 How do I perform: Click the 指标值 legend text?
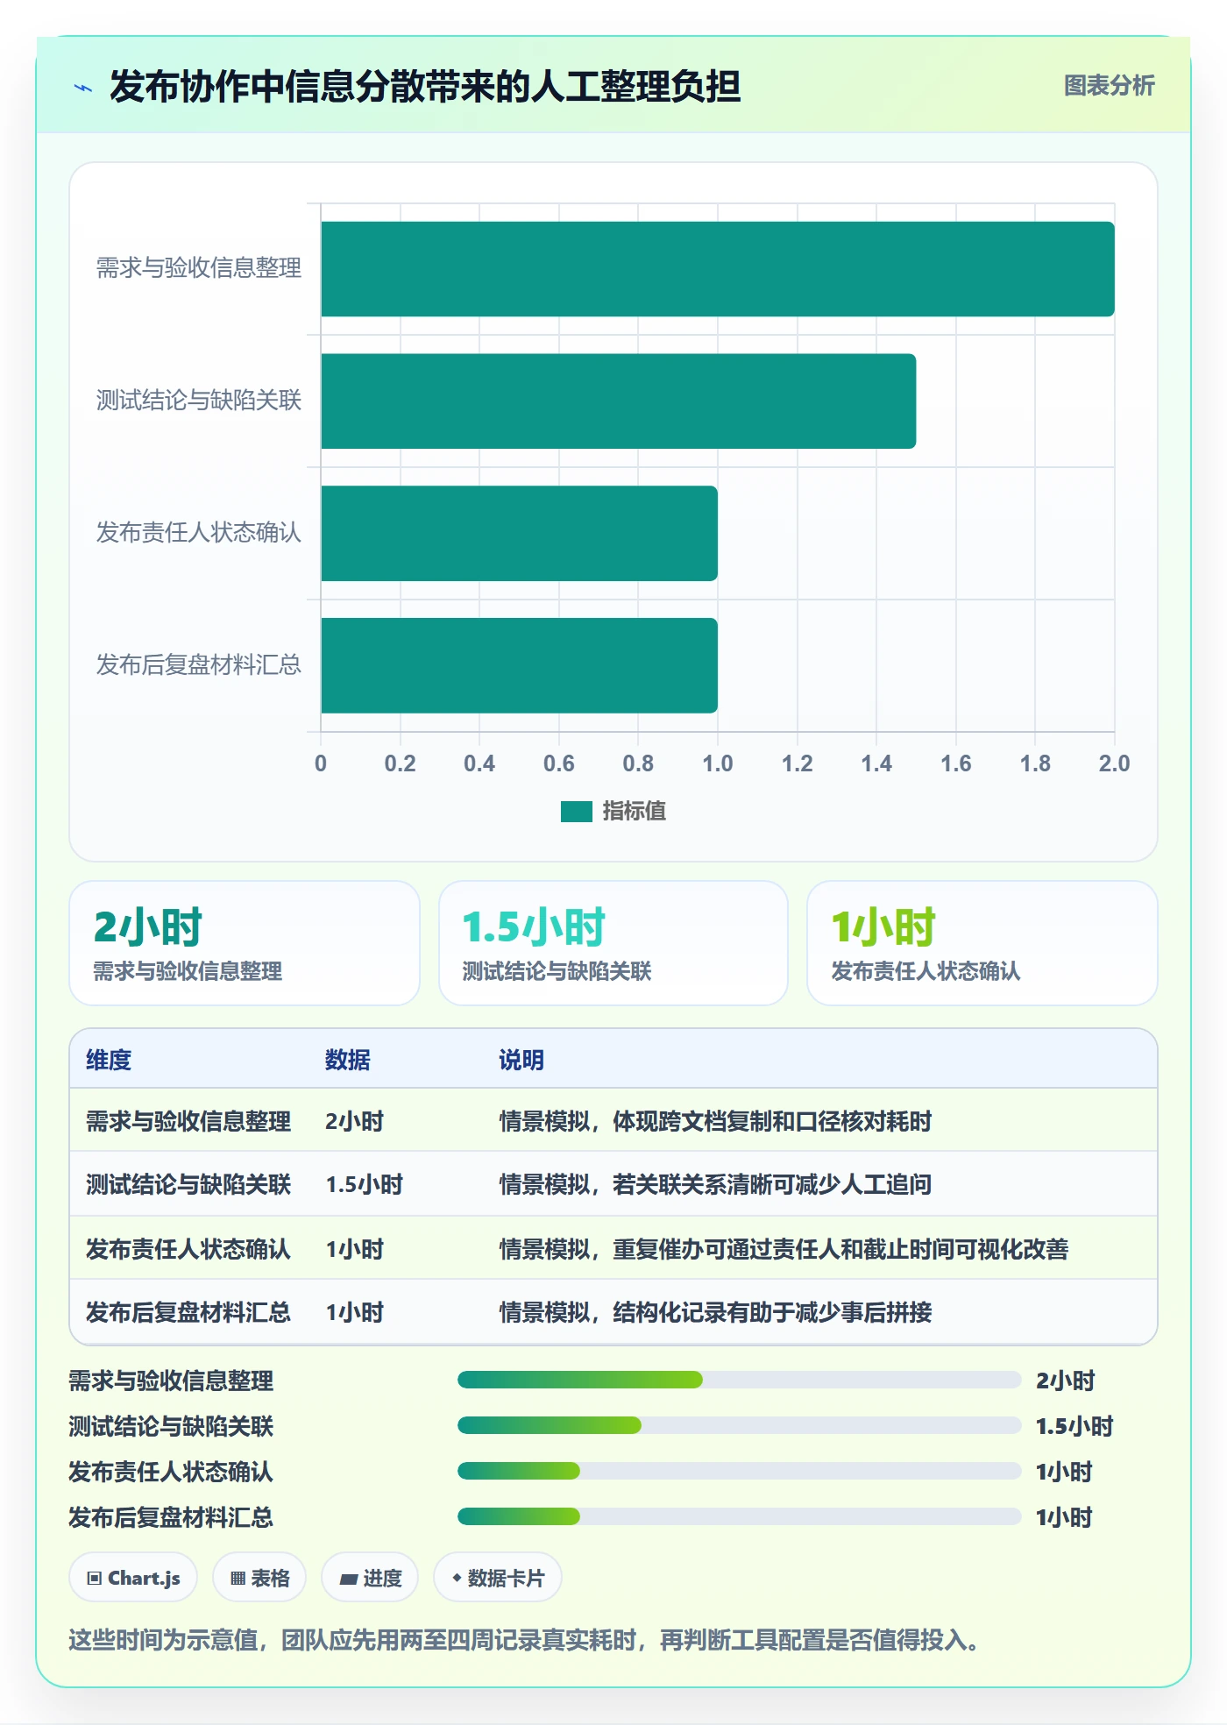tap(635, 812)
